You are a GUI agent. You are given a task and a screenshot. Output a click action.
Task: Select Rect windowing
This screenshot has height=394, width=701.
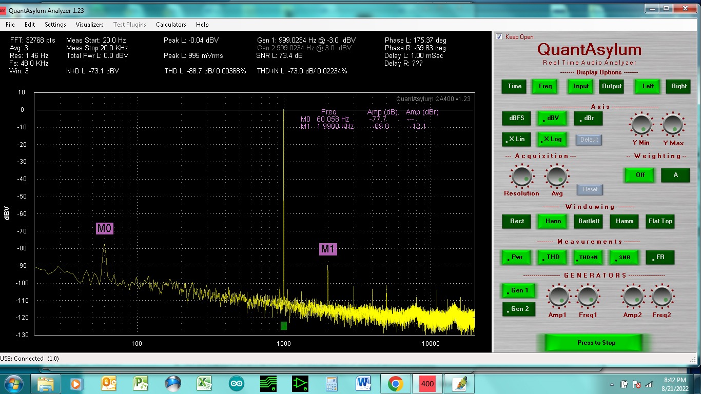coord(517,221)
